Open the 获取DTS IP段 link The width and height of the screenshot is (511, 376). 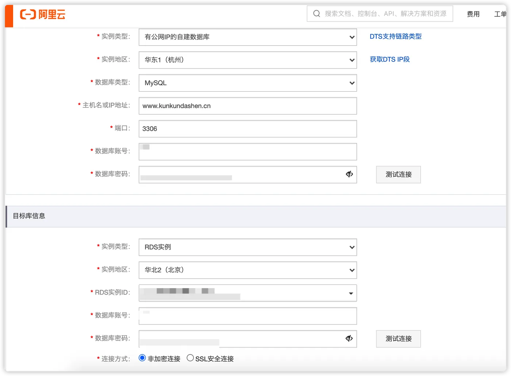click(390, 59)
